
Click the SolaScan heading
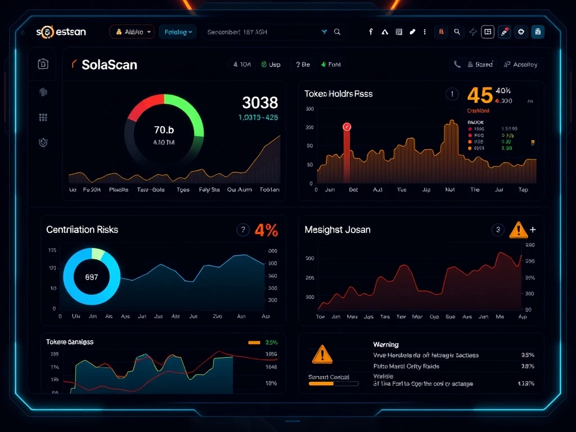coord(109,65)
